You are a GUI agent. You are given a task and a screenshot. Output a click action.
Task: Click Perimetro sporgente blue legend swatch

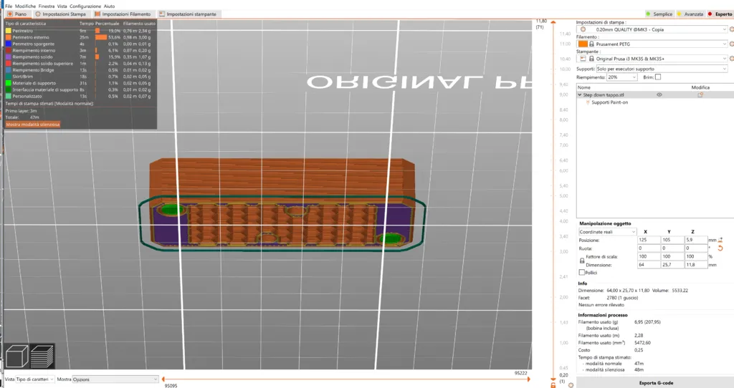[x=8, y=44]
